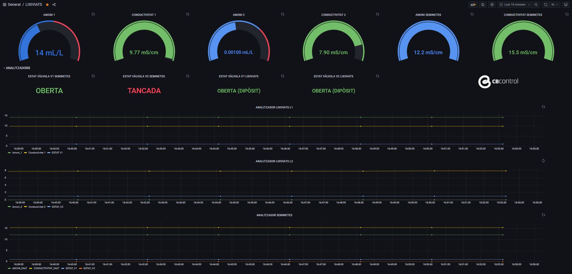Click the dashboards grid icon beside General
Screen dimensions: 572x274
[x=4, y=5]
